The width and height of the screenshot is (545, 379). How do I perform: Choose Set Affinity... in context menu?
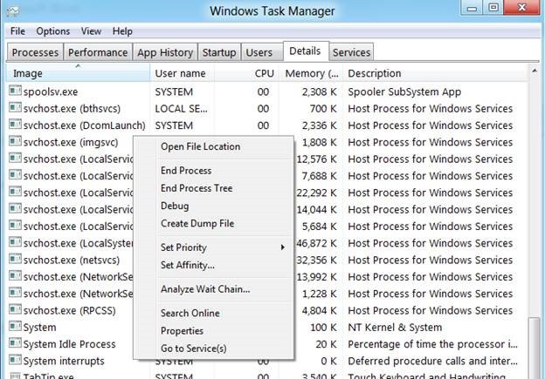pos(188,265)
